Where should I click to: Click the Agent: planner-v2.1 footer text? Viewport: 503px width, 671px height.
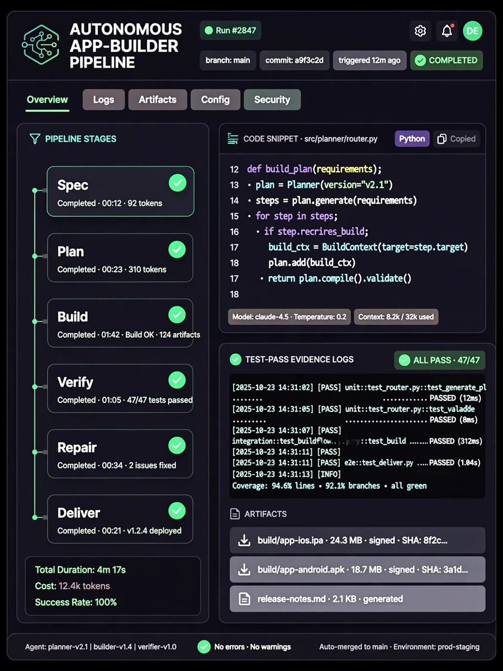tap(101, 647)
